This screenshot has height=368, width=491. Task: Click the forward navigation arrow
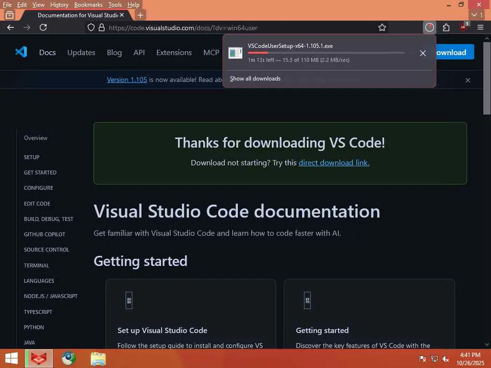(x=27, y=27)
